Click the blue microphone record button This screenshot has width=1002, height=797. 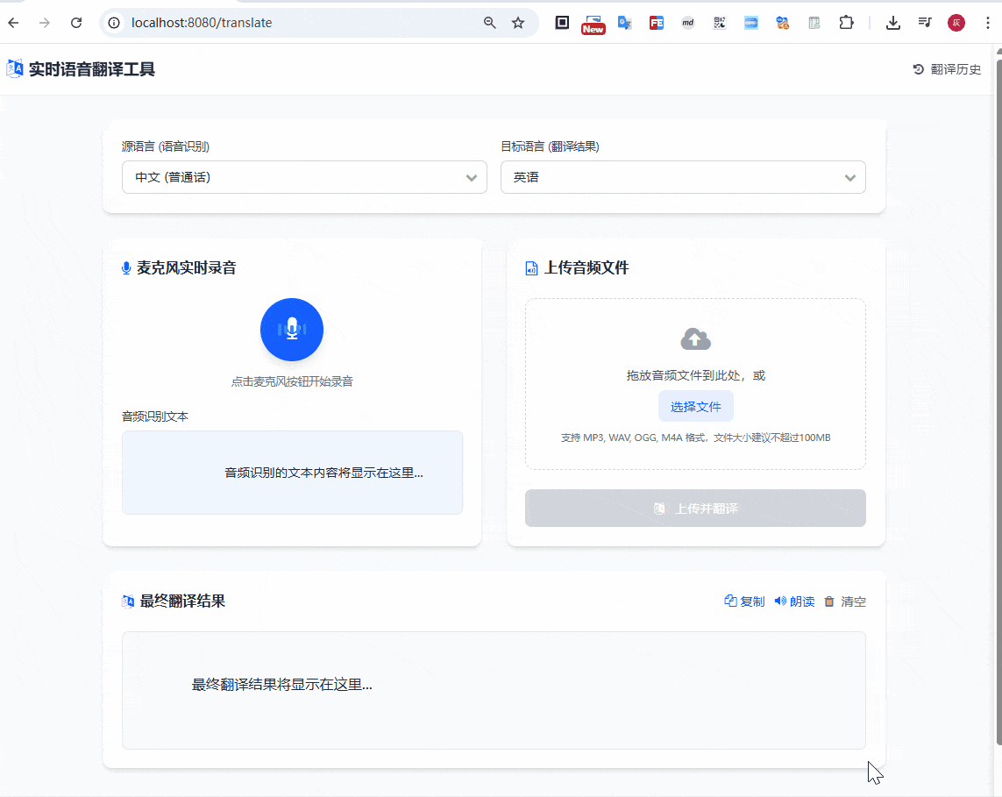292,330
